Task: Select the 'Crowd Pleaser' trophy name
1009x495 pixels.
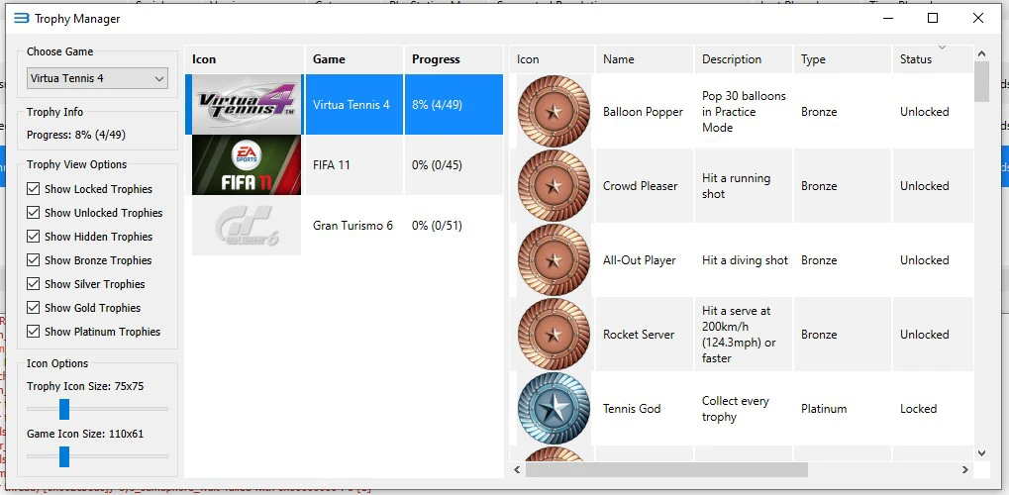Action: tap(641, 186)
